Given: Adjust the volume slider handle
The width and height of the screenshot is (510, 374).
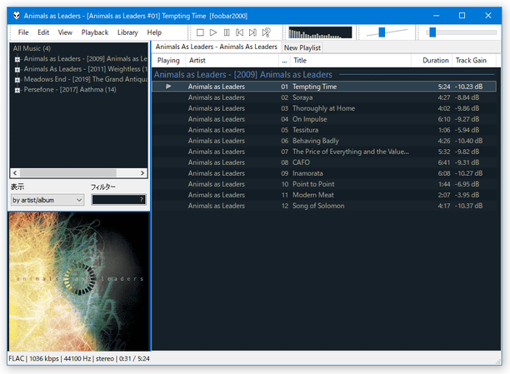Looking at the screenshot, I should click(382, 32).
